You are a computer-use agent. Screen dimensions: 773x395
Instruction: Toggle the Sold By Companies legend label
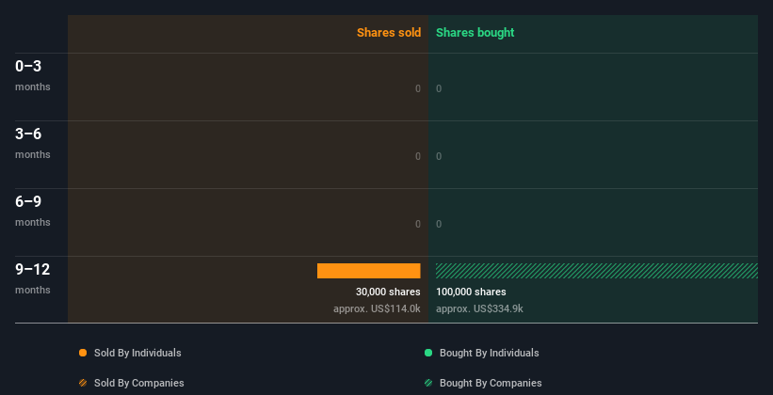[138, 383]
